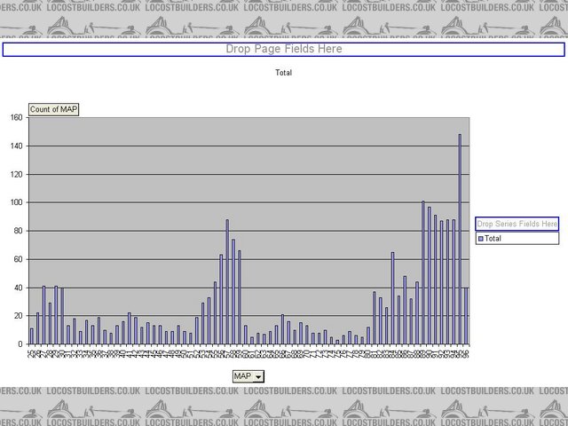Open the MAP field dropdown arrow
The image size is (568, 426).
pyautogui.click(x=257, y=376)
